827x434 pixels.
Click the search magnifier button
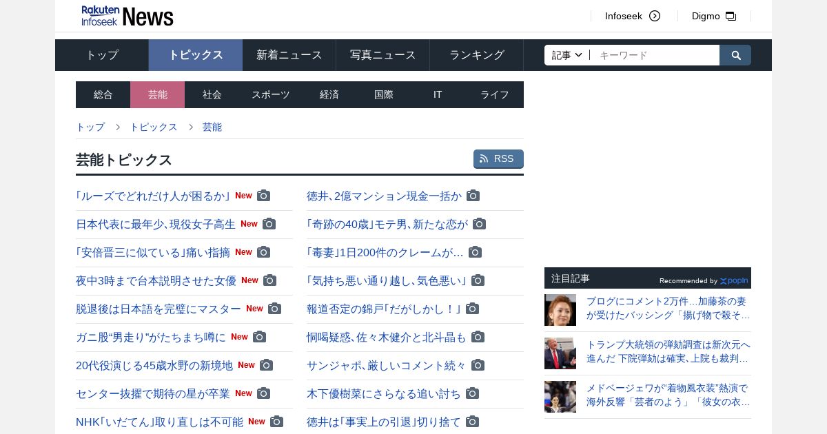tap(735, 55)
